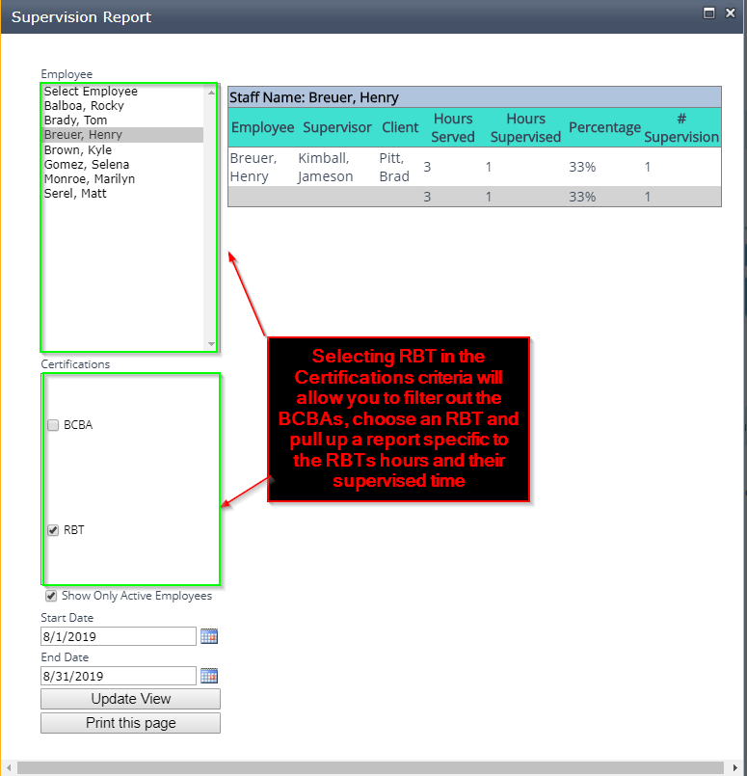Click the Pitt, Brad client cell

pyautogui.click(x=394, y=168)
